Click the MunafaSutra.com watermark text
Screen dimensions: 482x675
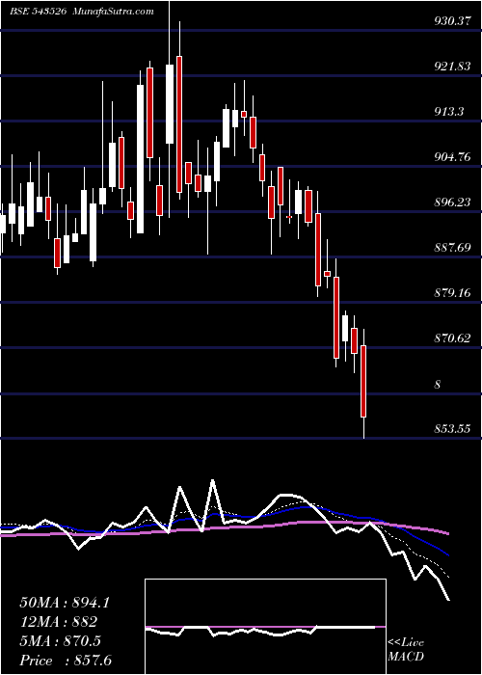coord(113,12)
